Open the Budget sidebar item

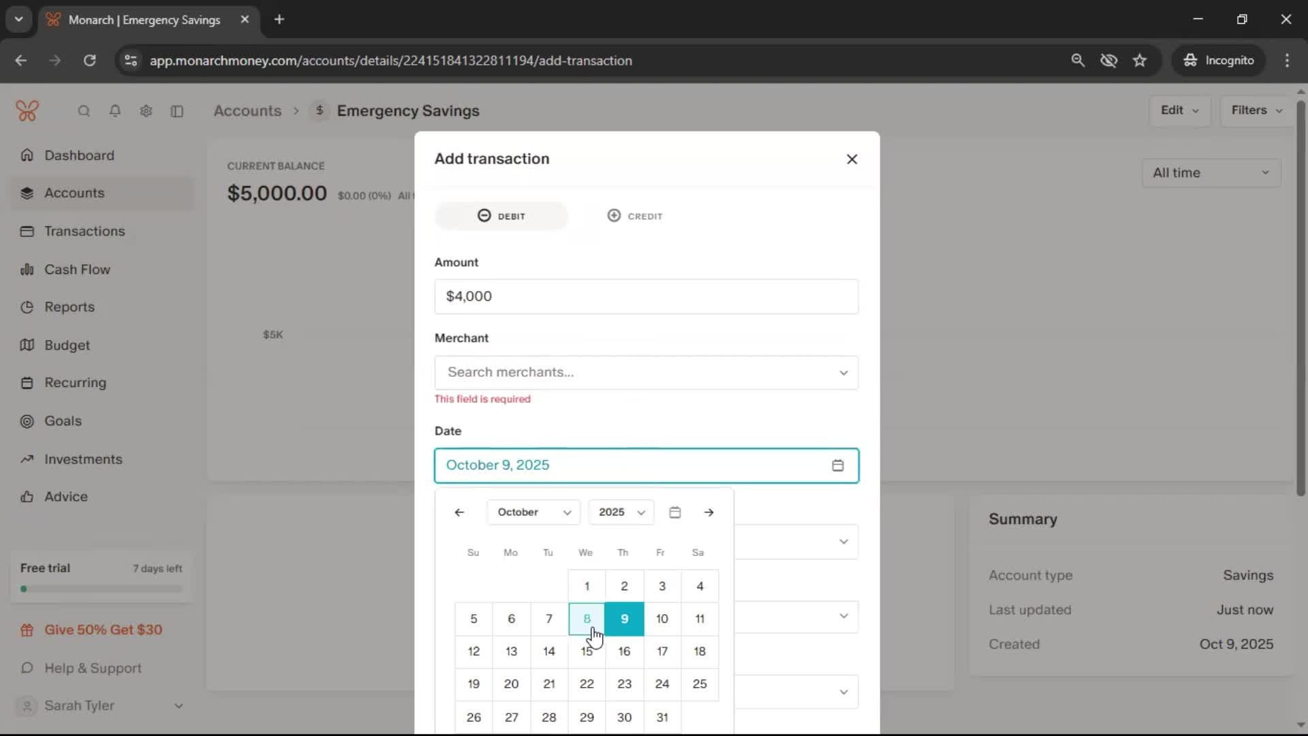(67, 346)
